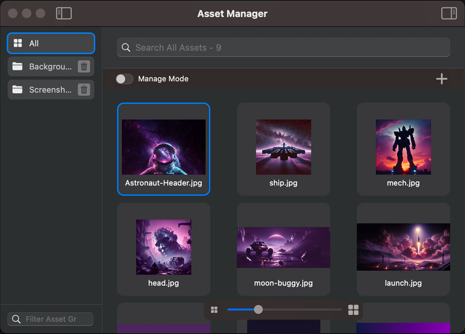Click the large grid icon for biggest thumbnails
This screenshot has width=465, height=334.
pos(353,309)
